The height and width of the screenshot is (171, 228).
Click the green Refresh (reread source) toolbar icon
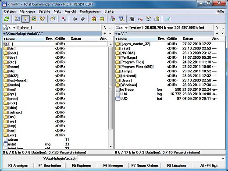pos(7,19)
